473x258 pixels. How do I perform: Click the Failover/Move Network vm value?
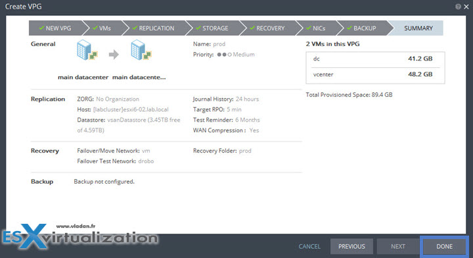(x=146, y=151)
